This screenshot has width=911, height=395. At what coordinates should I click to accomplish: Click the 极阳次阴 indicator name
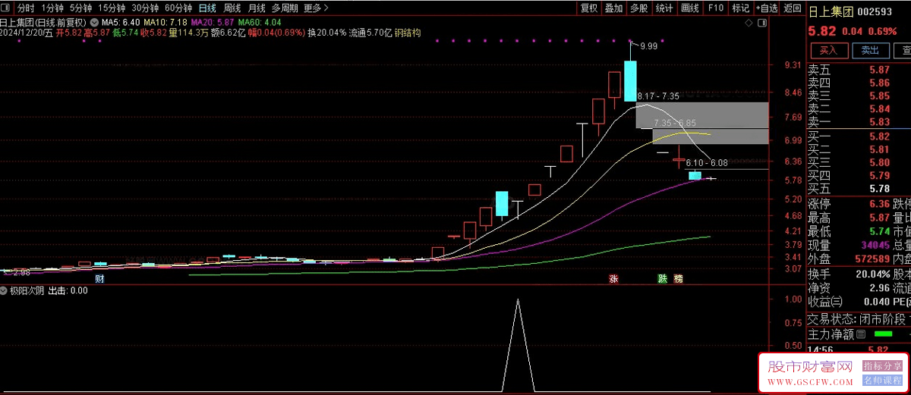[27, 290]
